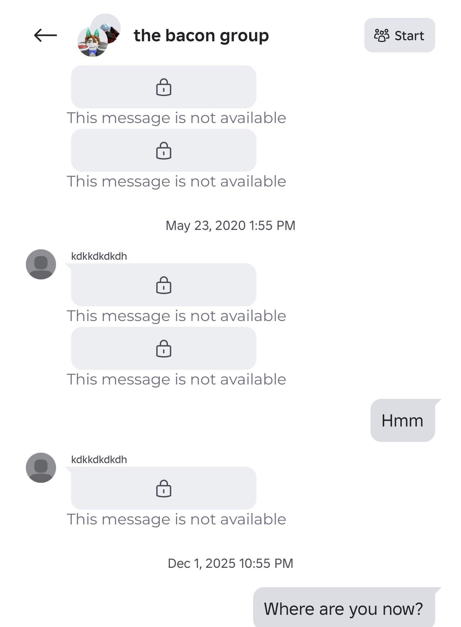Screen dimensions: 461x627
Task: Click lock icon in topmost unavailable message
Action: click(x=164, y=87)
